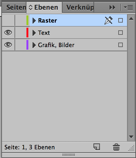Viewport: 136px width, 158px height.
Task: Click the selection square on Raster layer
Action: pyautogui.click(x=121, y=20)
